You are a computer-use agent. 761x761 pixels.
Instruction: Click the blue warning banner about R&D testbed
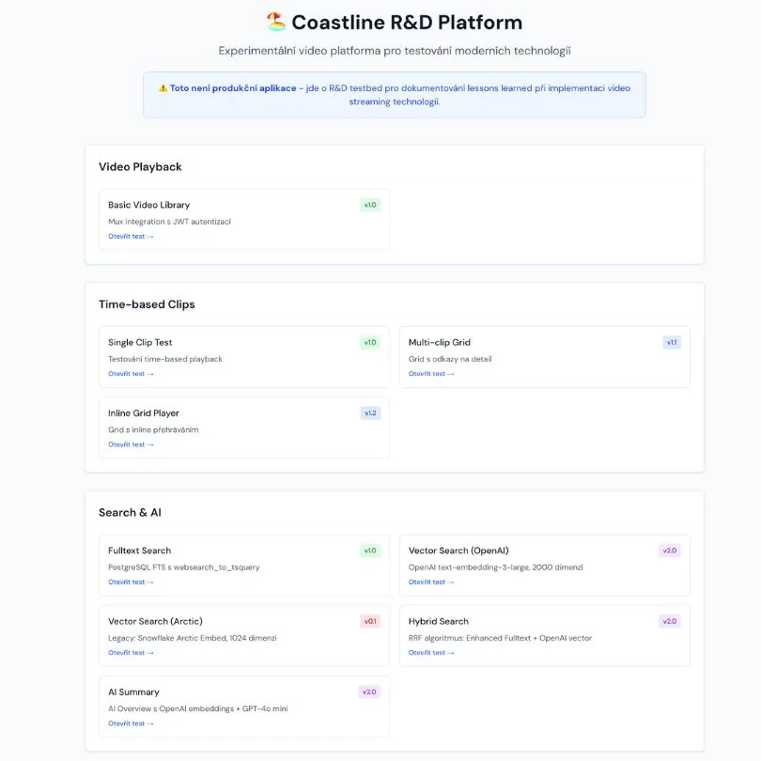[394, 95]
